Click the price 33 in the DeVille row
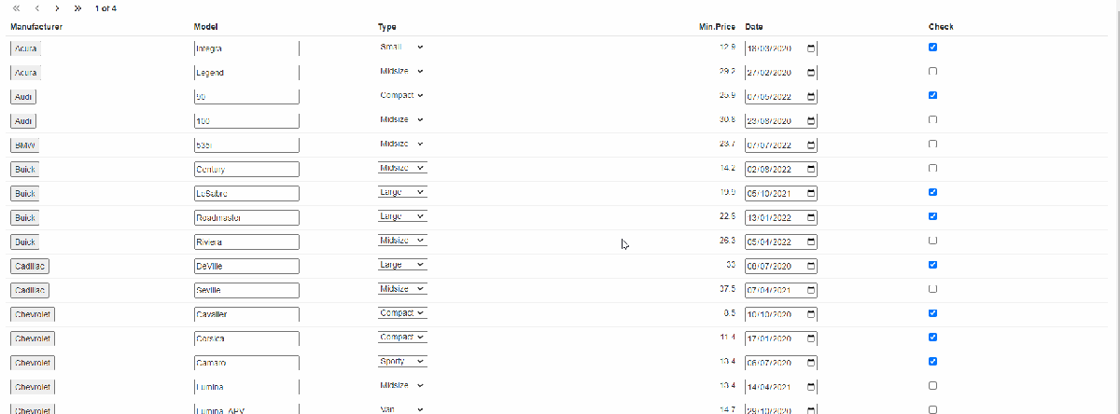Image resolution: width=1120 pixels, height=414 pixels. 732,265
